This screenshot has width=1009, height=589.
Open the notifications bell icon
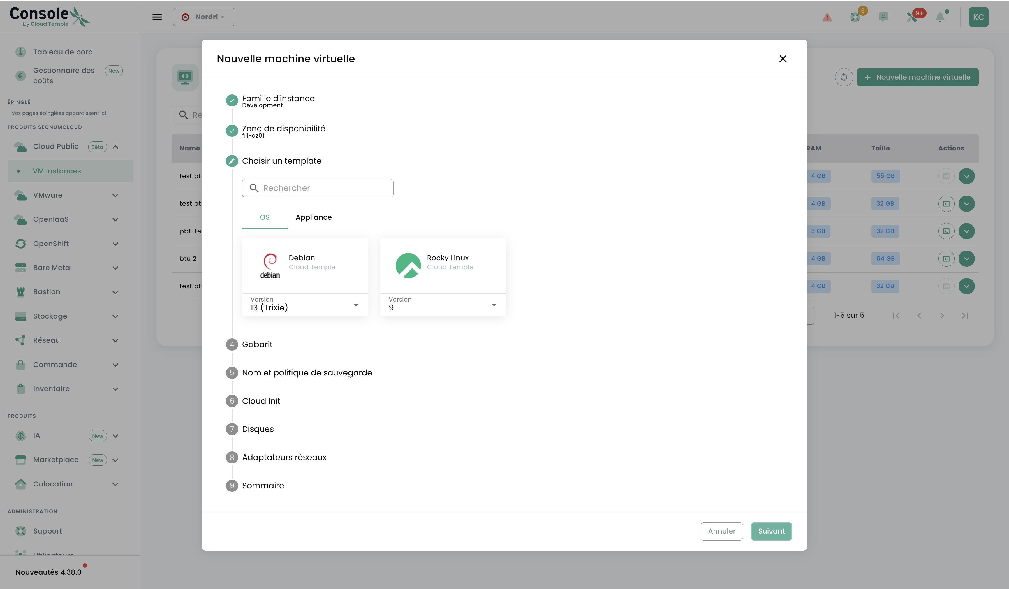click(x=940, y=17)
